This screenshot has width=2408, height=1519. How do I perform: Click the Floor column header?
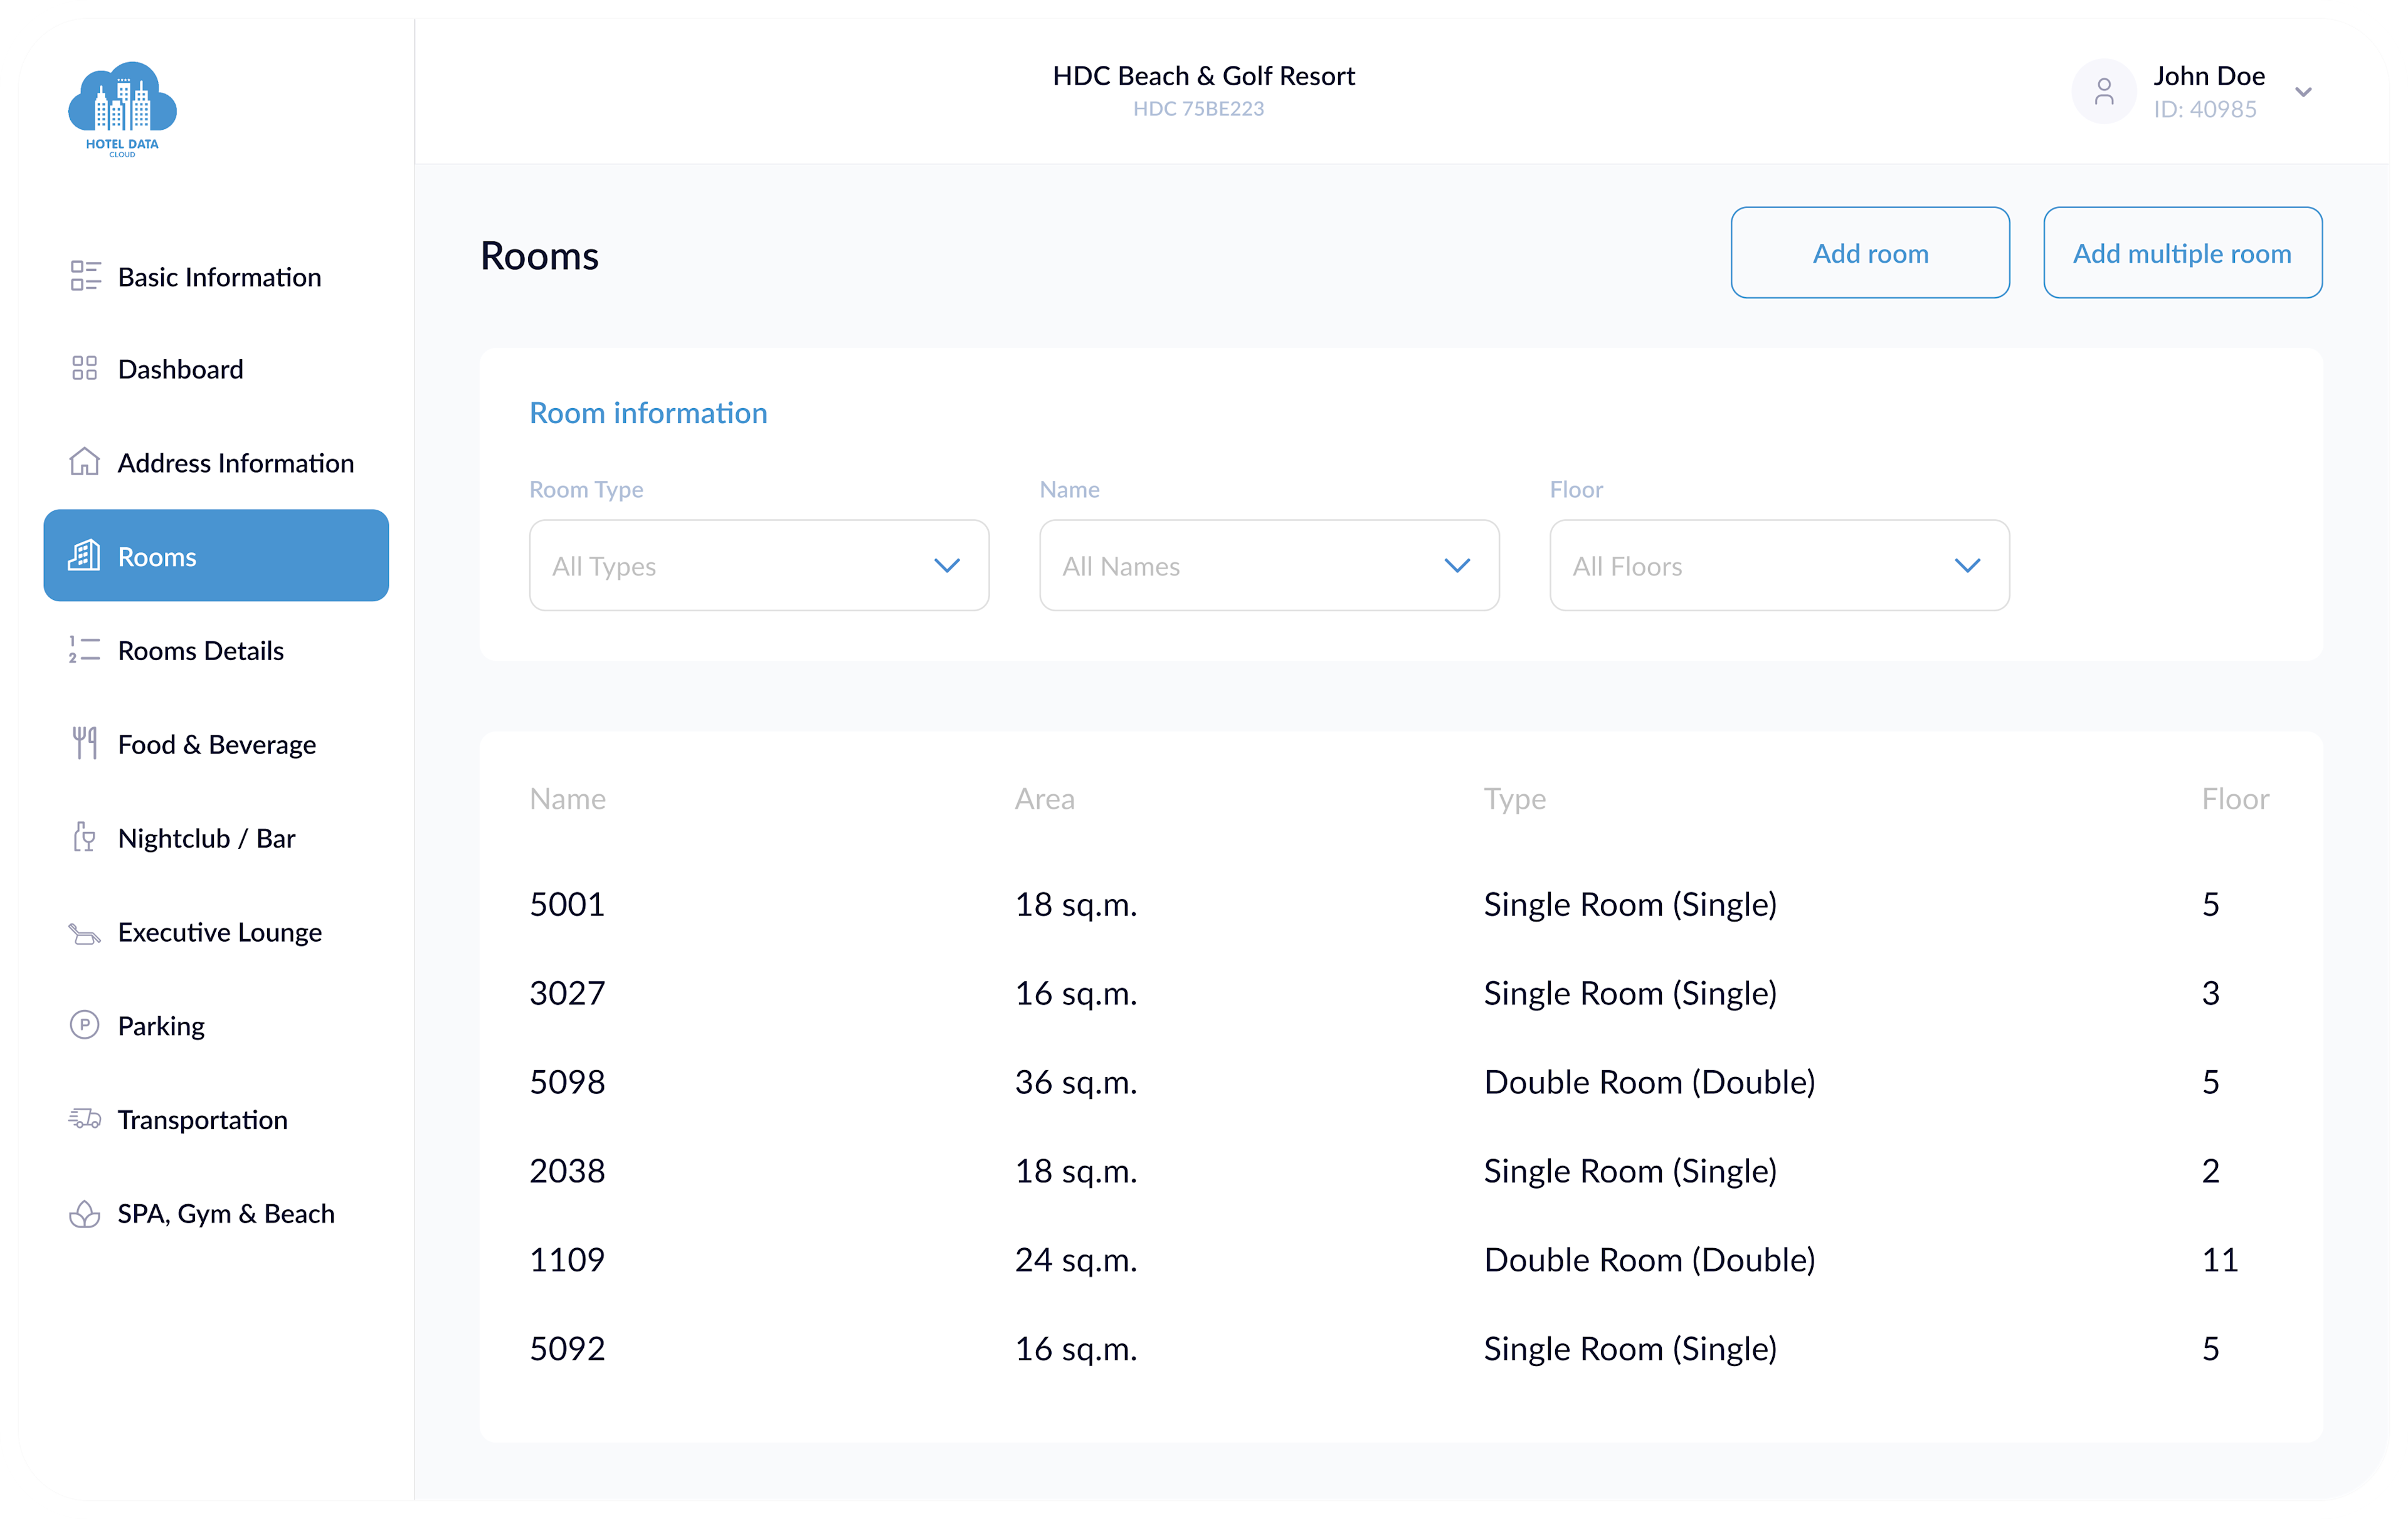pyautogui.click(x=2235, y=799)
